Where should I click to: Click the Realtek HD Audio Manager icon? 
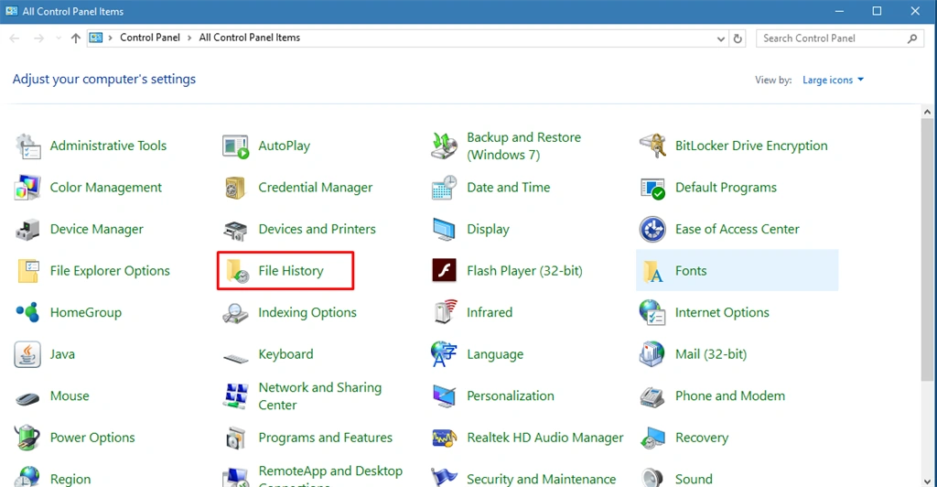pos(444,438)
